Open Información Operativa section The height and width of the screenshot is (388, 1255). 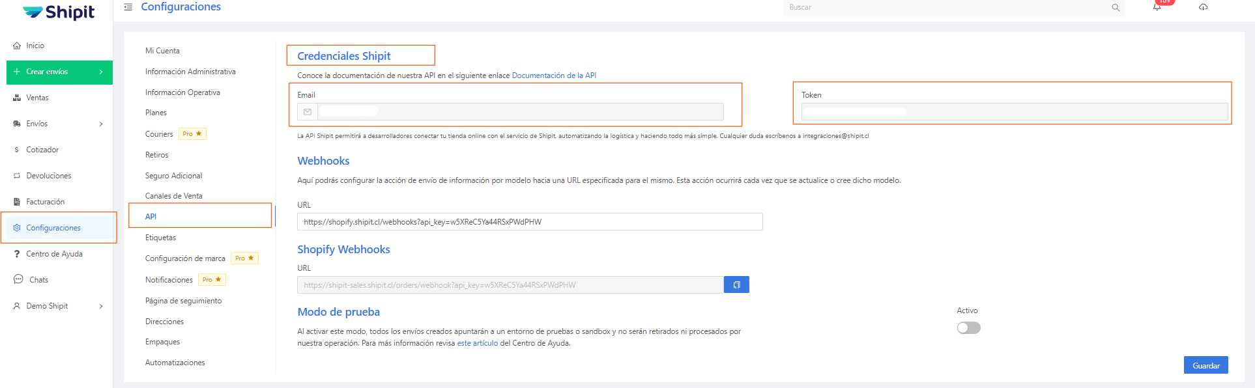(182, 92)
